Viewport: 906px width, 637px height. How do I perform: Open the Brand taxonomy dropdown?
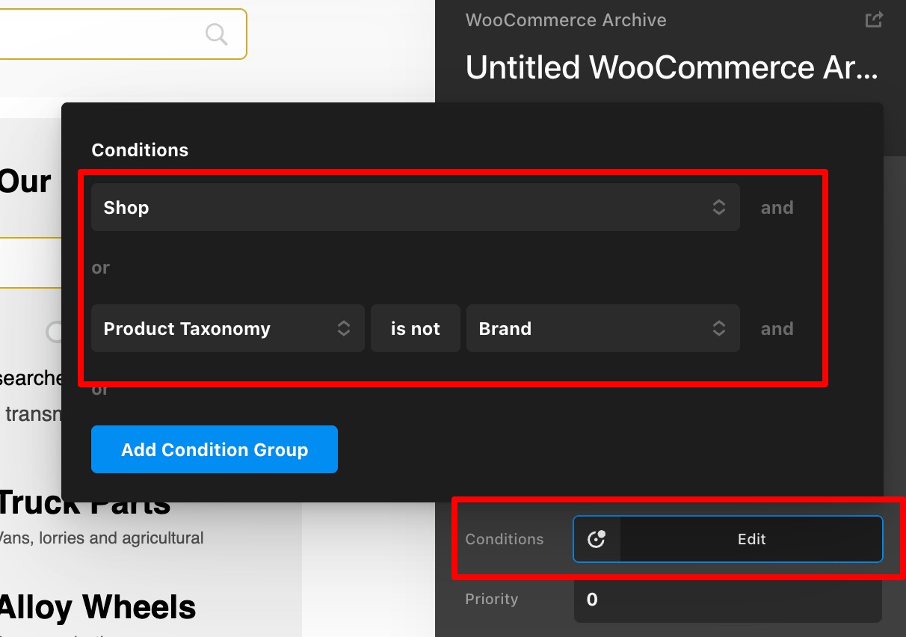coord(603,328)
